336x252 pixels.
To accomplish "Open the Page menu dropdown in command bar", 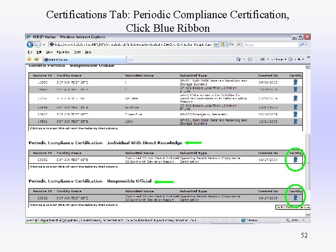I will (x=279, y=59).
